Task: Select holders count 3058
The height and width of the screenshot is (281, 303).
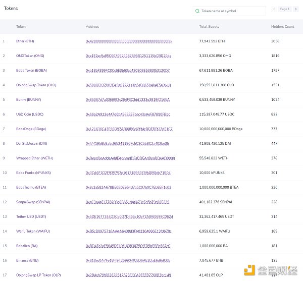Action: 275,41
